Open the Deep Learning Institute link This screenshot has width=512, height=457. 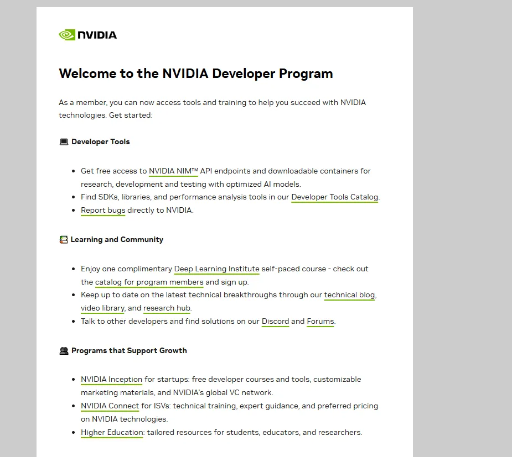(217, 269)
